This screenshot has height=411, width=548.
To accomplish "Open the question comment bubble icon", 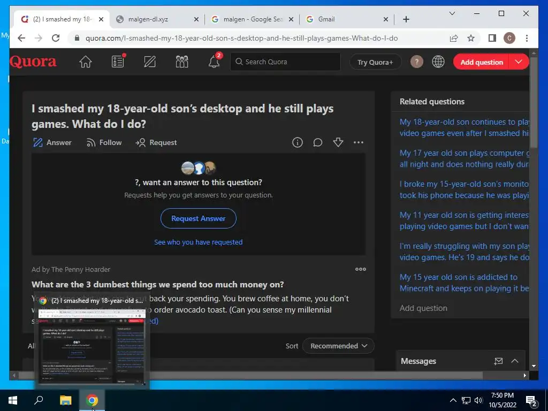I will pos(318,142).
